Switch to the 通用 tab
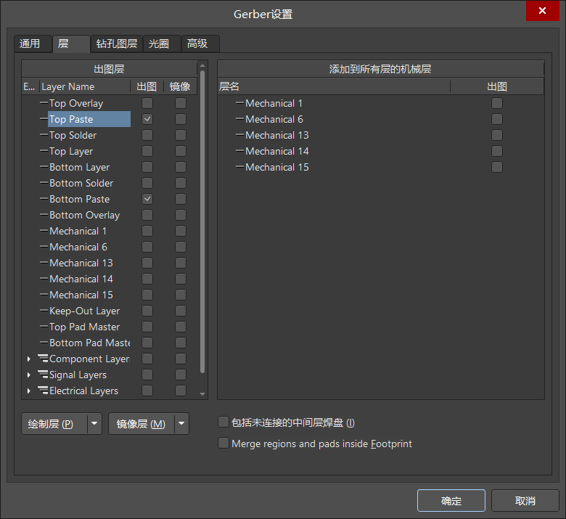The width and height of the screenshot is (566, 519). tap(30, 44)
